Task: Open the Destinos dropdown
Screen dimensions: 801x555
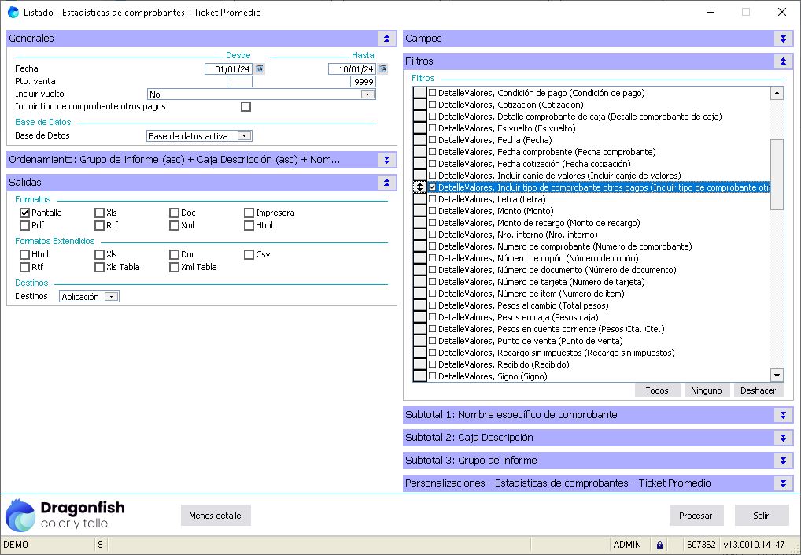Action: point(111,297)
